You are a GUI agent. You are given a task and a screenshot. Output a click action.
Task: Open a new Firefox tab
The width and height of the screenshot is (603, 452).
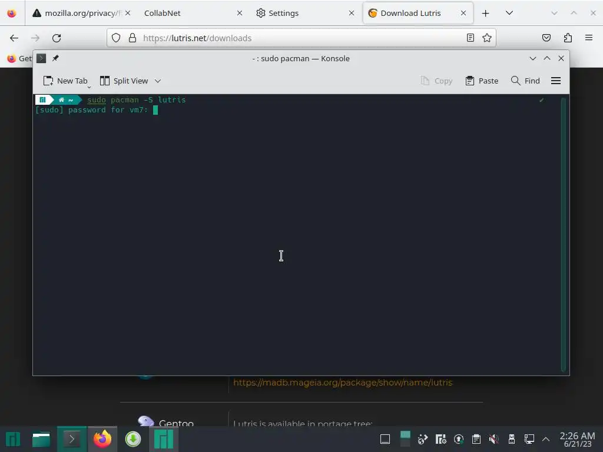(485, 13)
